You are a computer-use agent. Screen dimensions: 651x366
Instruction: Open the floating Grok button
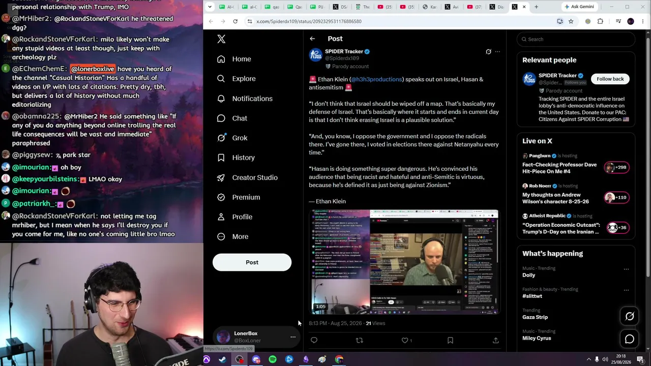(630, 316)
